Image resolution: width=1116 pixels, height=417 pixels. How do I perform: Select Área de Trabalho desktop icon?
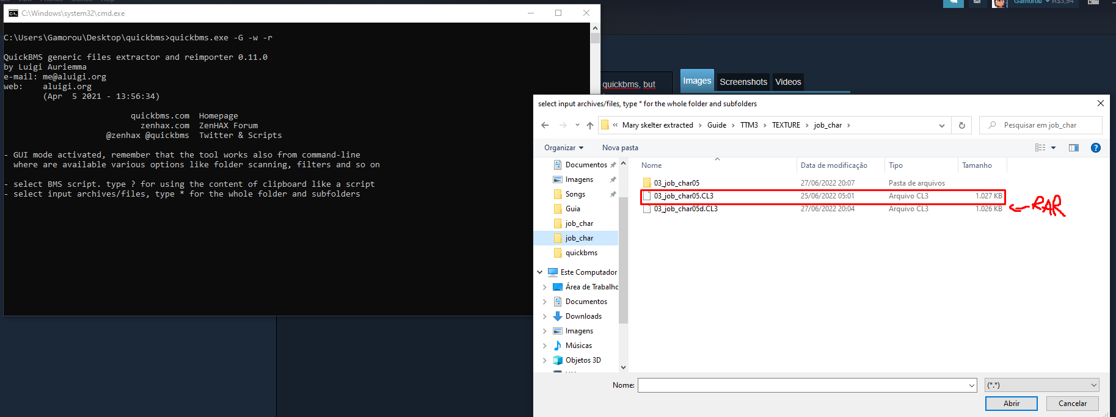click(557, 287)
